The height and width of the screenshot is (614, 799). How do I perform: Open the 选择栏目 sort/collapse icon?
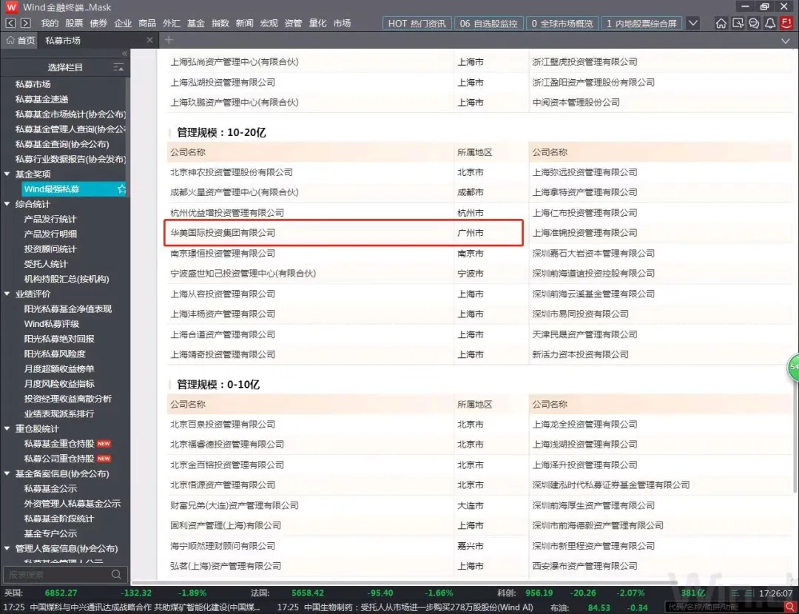[x=117, y=67]
